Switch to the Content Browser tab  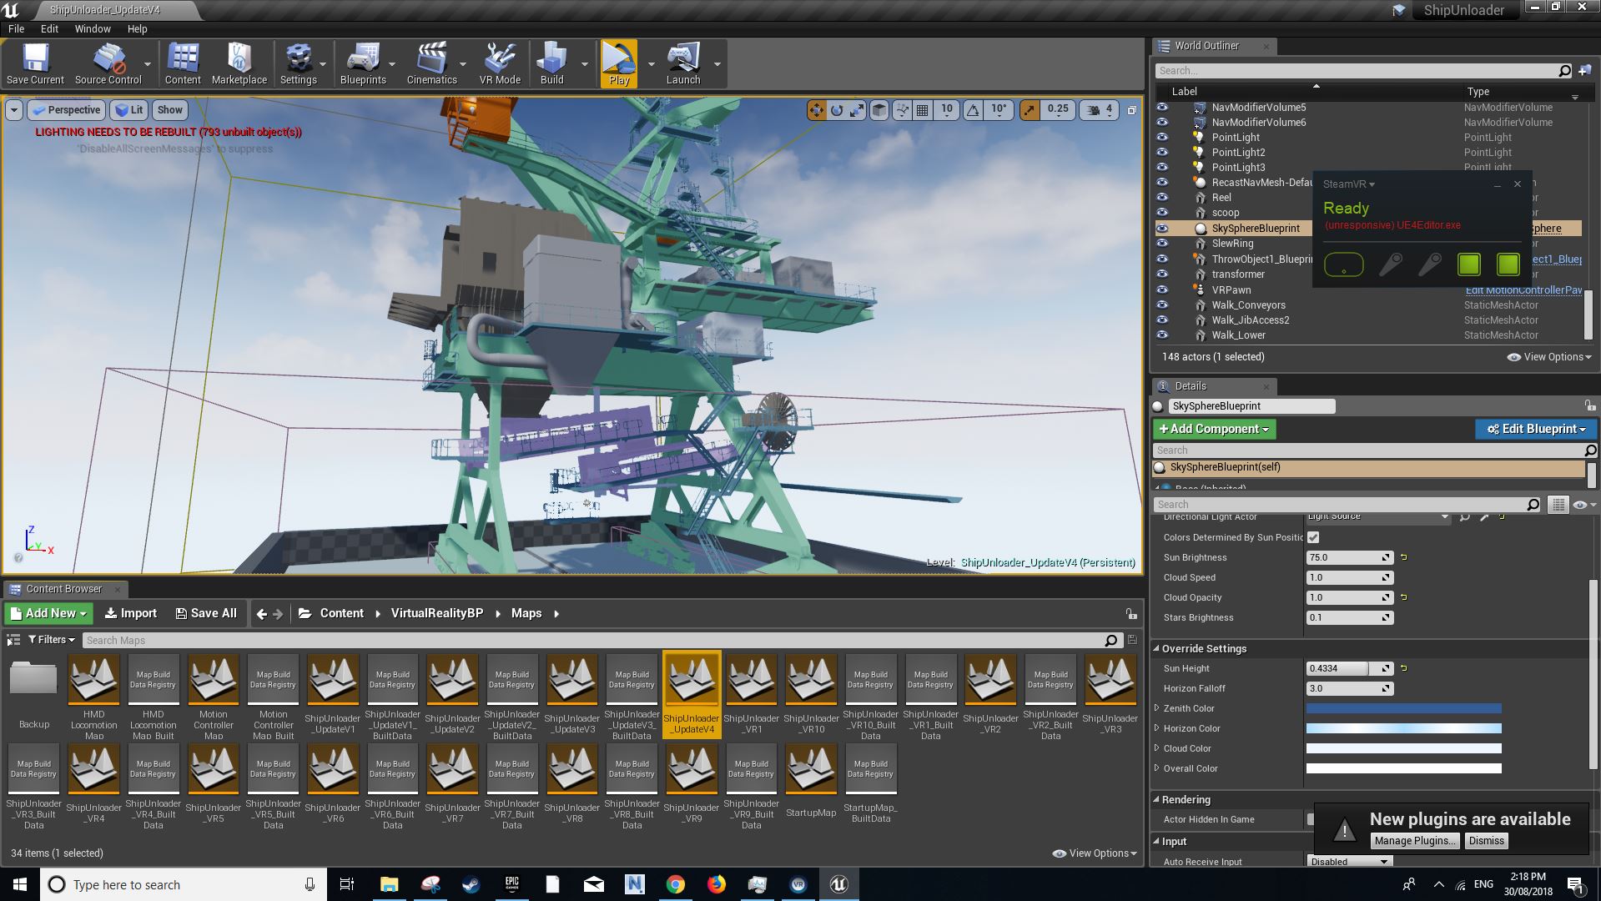pyautogui.click(x=64, y=589)
